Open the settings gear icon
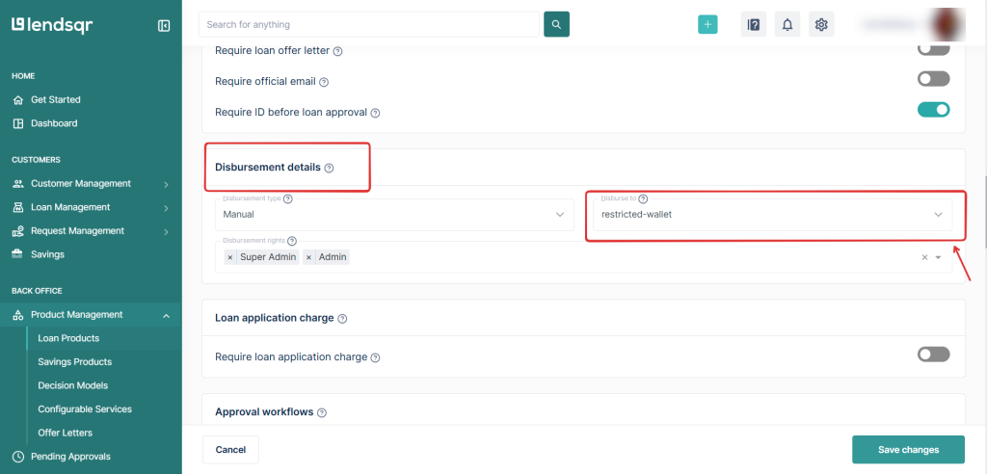The image size is (987, 474). coord(821,25)
